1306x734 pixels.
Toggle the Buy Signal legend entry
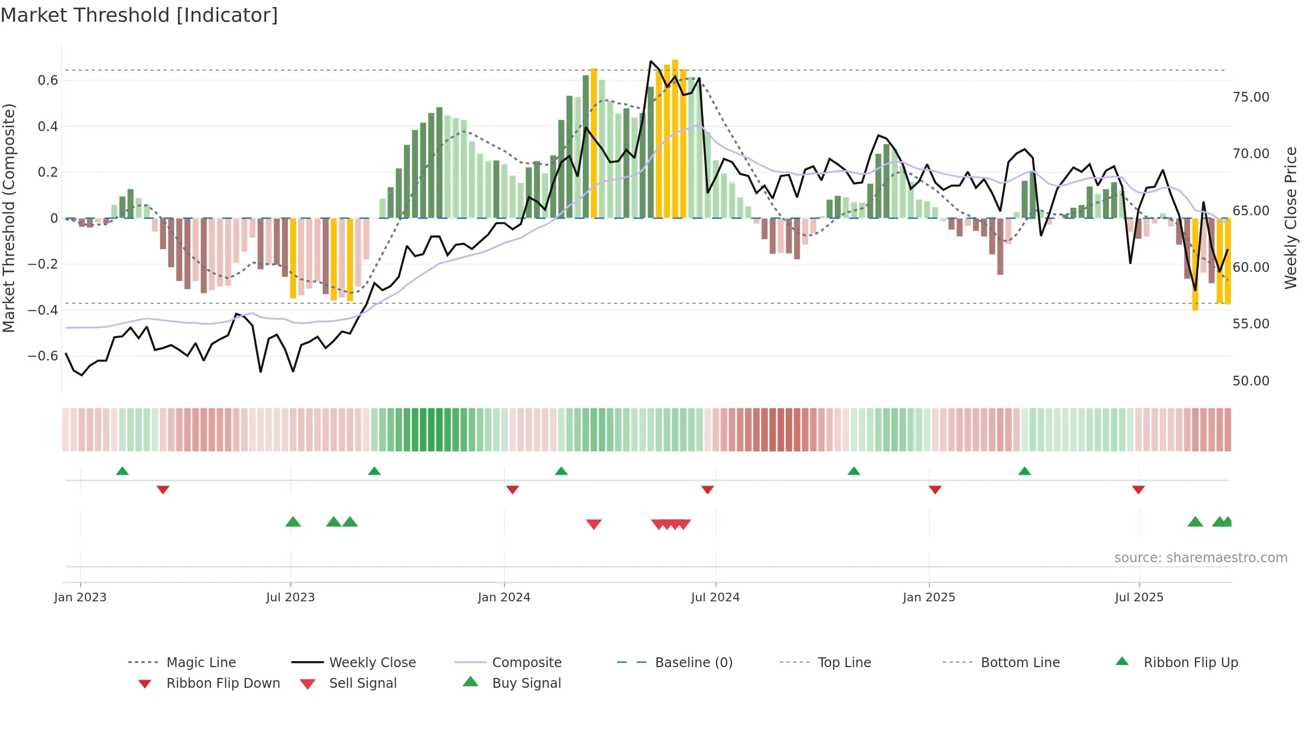pos(512,683)
